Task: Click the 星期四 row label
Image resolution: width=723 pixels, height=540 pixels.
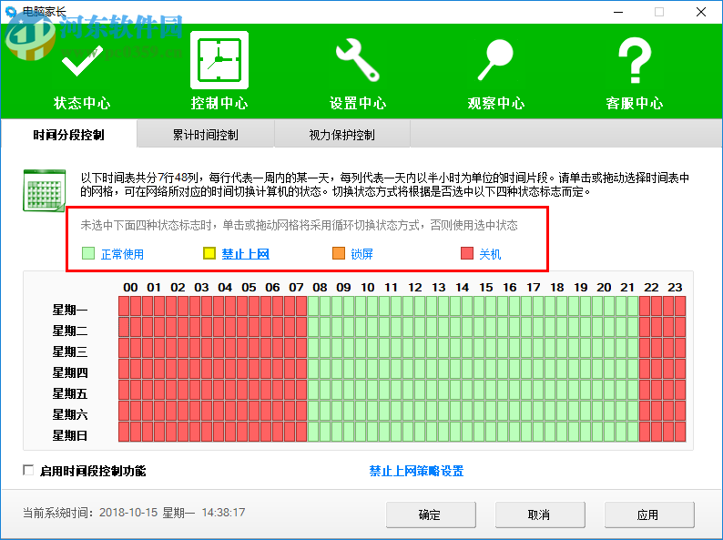Action: click(69, 372)
